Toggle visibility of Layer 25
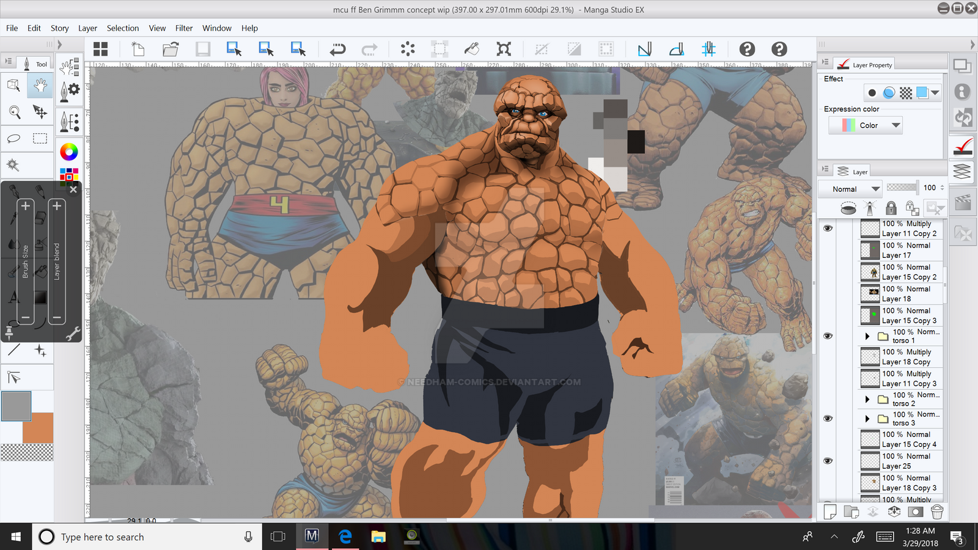Image resolution: width=978 pixels, height=550 pixels. tap(828, 461)
